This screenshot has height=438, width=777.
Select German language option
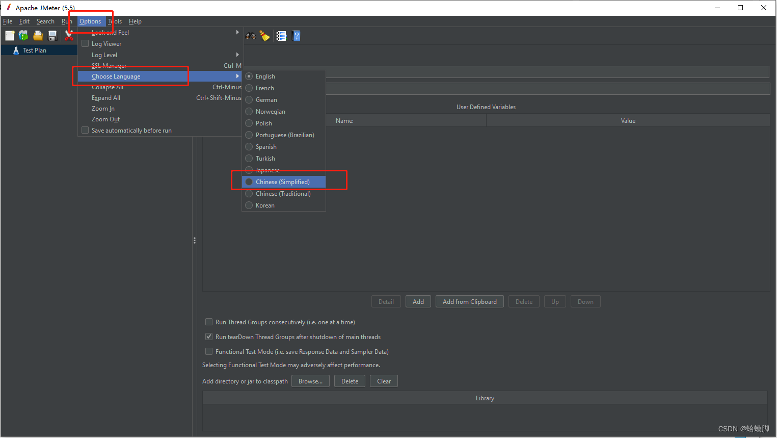click(x=284, y=100)
